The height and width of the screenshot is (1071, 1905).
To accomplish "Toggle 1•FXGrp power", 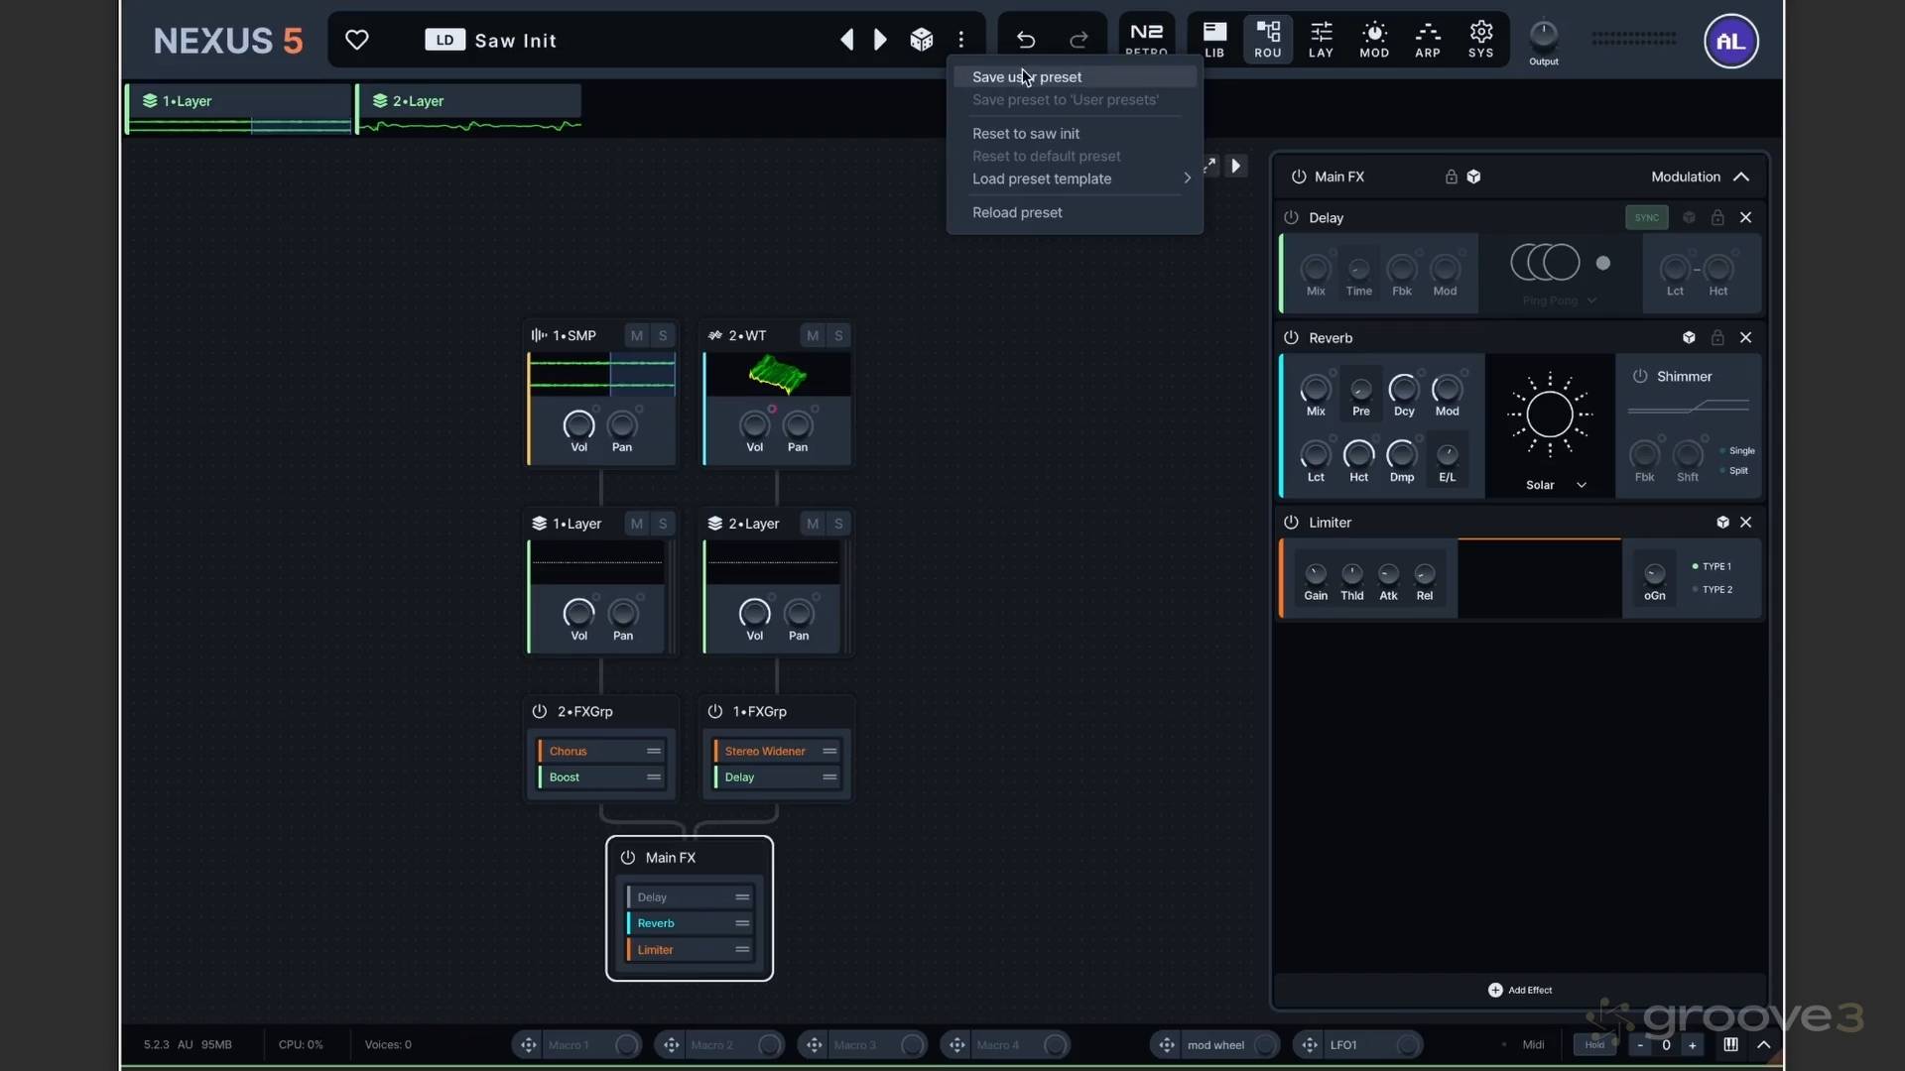I will pos(715,711).
